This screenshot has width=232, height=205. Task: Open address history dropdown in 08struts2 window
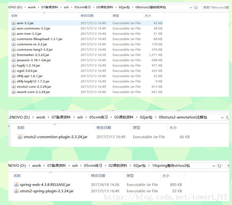(191, 8)
